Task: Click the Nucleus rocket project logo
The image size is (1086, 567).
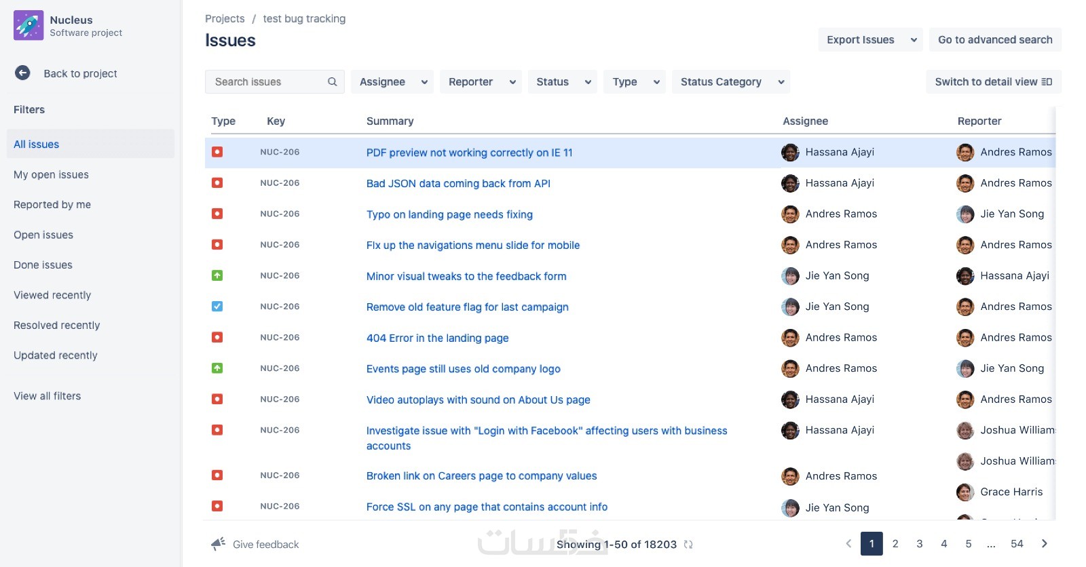Action: click(29, 25)
